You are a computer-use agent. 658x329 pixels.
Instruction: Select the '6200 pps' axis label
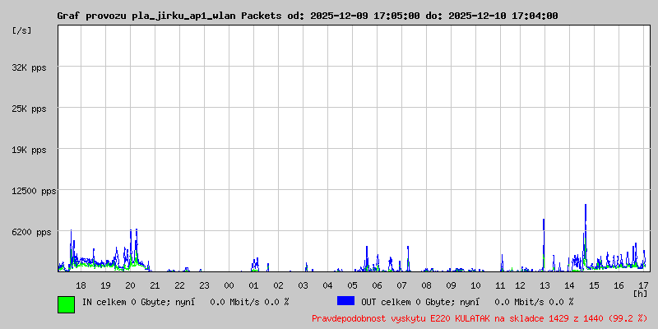click(31, 232)
